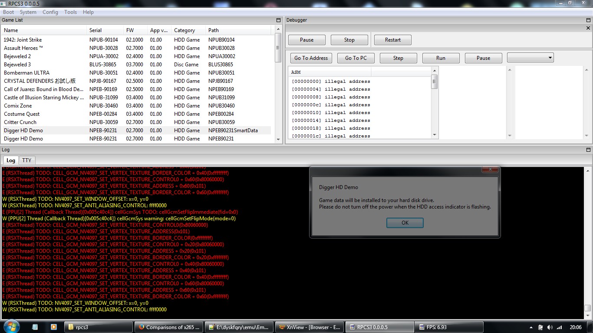Open the XnView Browser taskbar item
The height and width of the screenshot is (333, 593).
[x=310, y=327]
